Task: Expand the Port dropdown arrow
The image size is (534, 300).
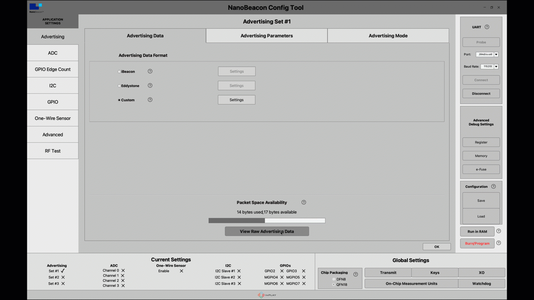Action: coord(496,55)
